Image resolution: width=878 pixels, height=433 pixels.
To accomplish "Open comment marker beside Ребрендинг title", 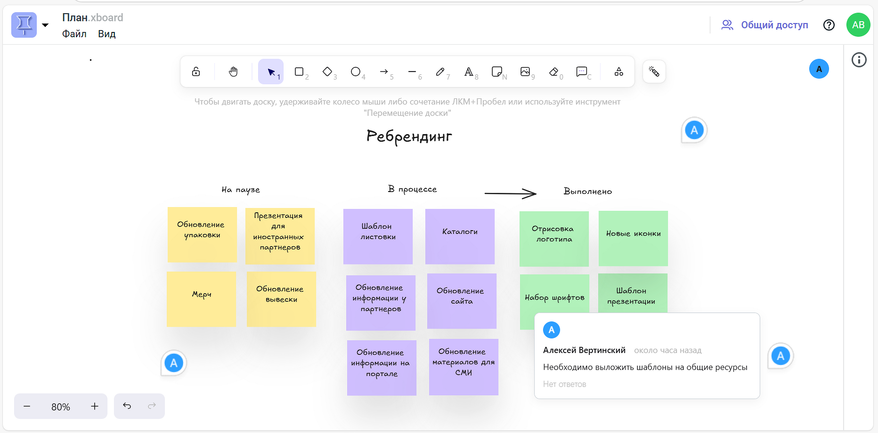I will click(x=694, y=130).
